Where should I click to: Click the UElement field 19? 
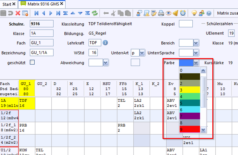[231, 33]
